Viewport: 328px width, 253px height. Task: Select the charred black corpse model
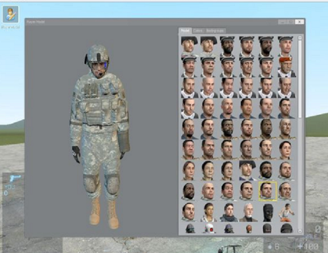click(267, 213)
